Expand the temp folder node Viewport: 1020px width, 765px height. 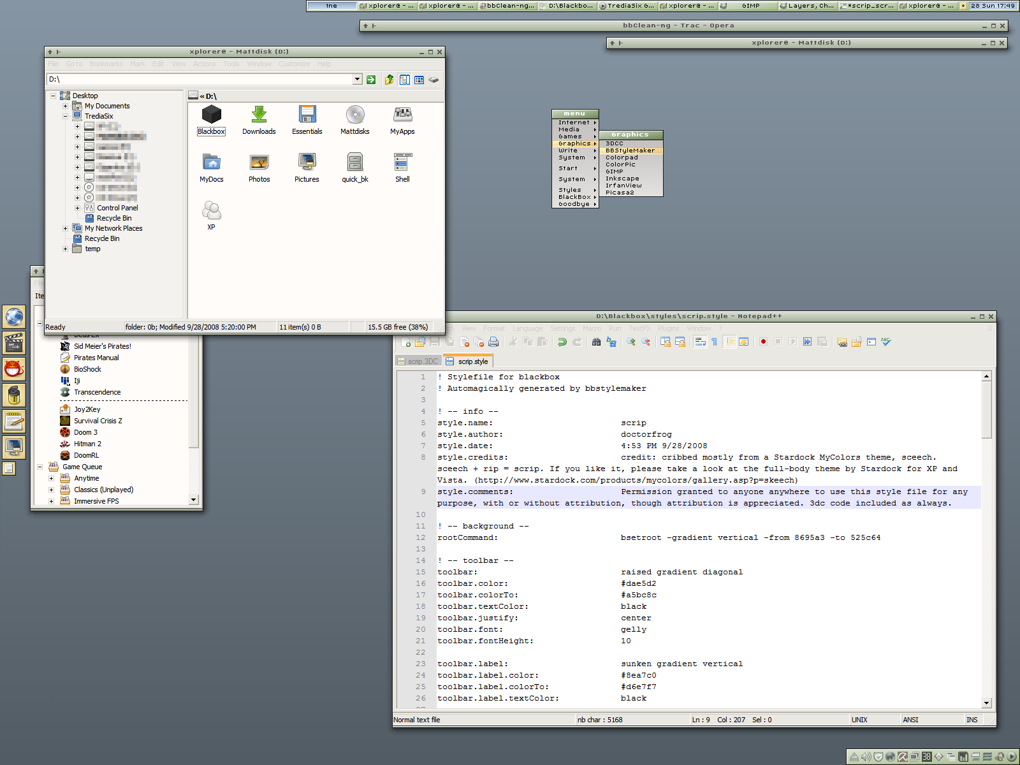(x=65, y=249)
